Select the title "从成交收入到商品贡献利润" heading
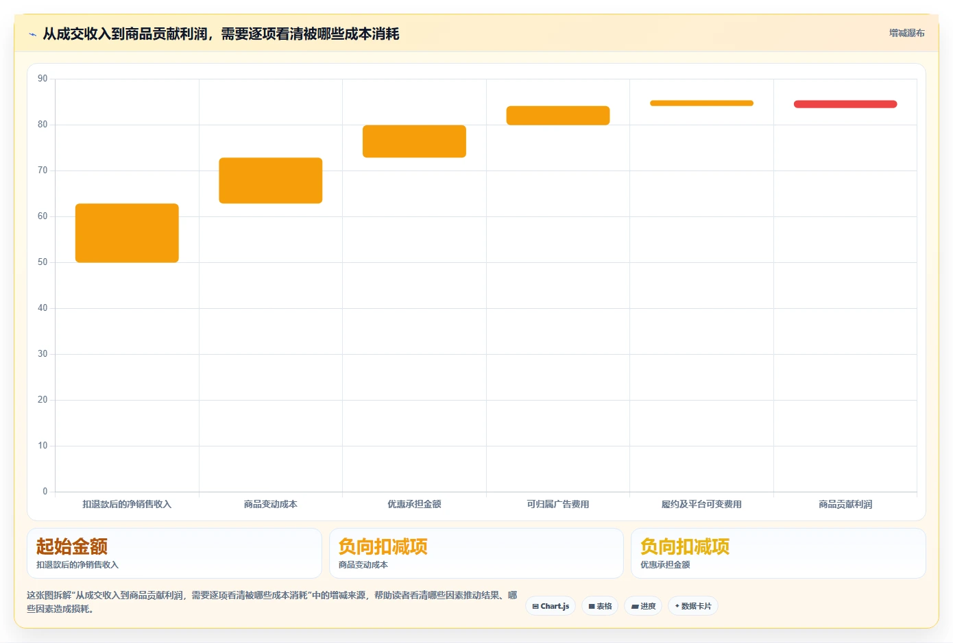 click(x=221, y=34)
